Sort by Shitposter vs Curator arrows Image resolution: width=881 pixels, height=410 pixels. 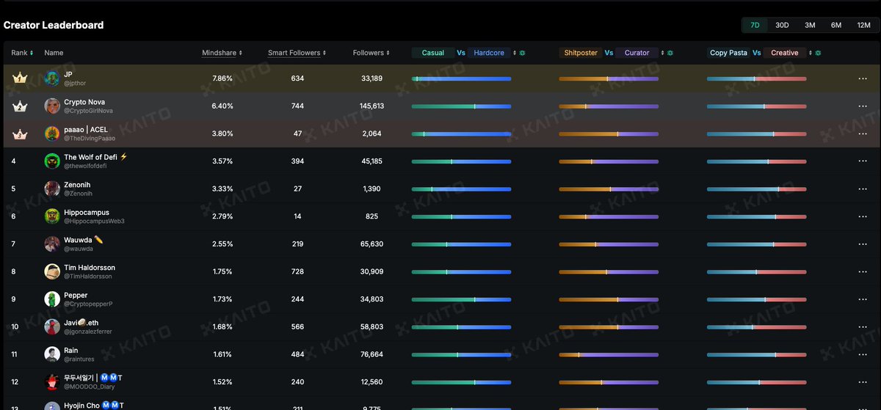point(662,53)
